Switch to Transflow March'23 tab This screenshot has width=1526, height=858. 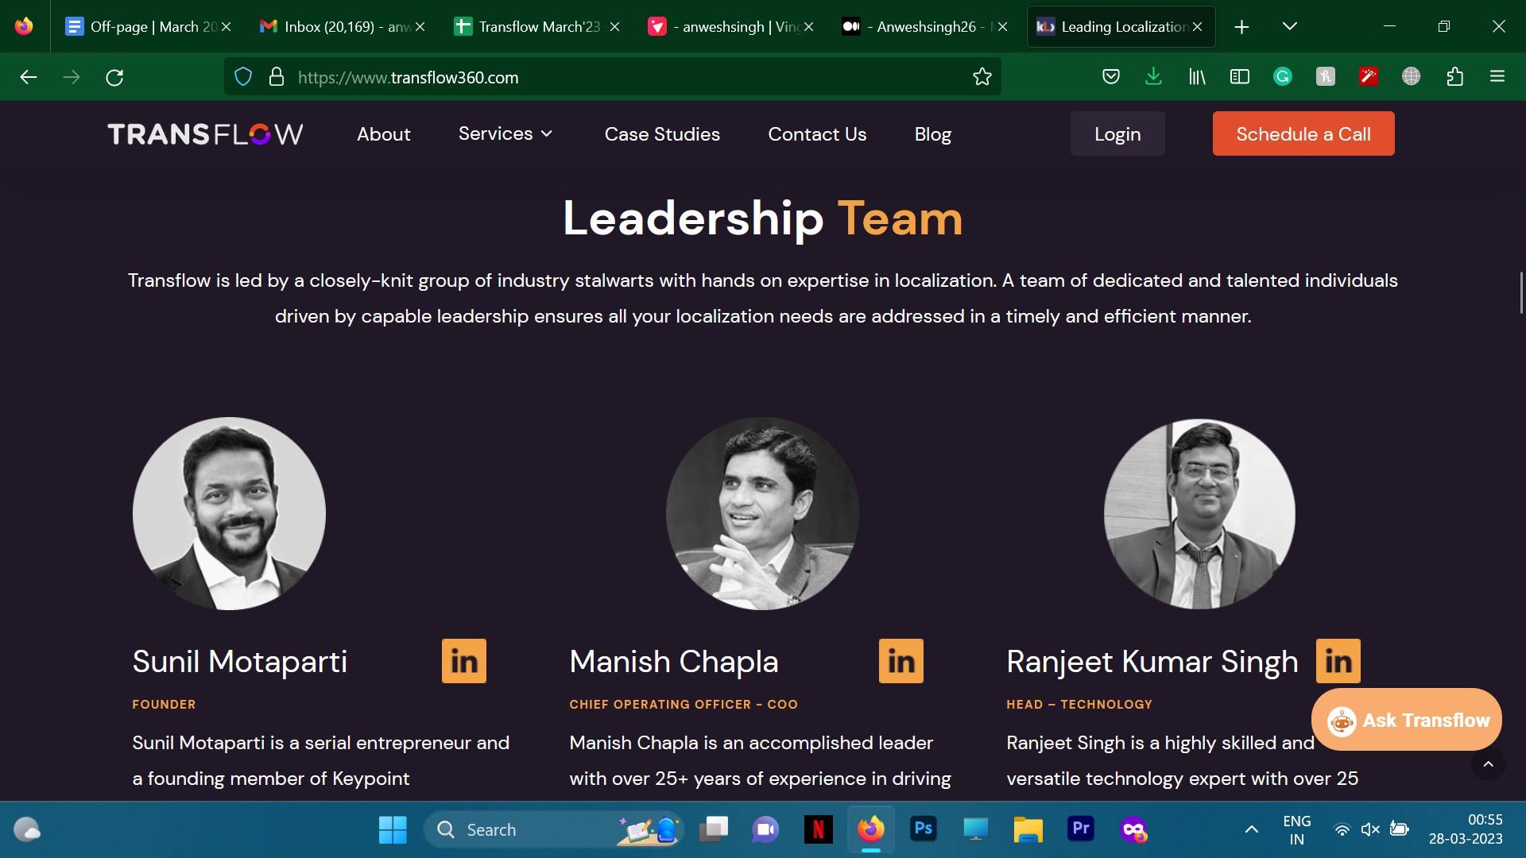528,26
